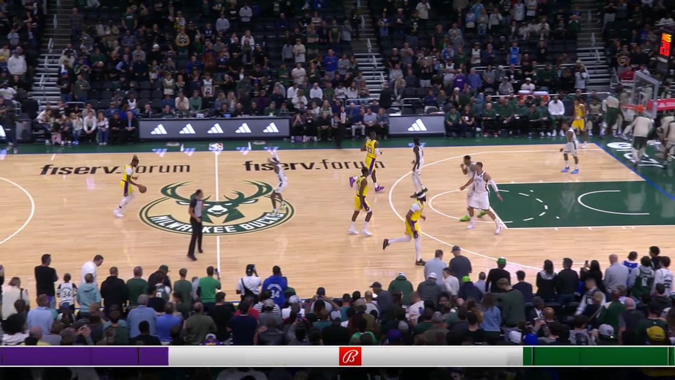Click the Bally Sports logo in score bar
This screenshot has width=675, height=380.
click(x=350, y=356)
